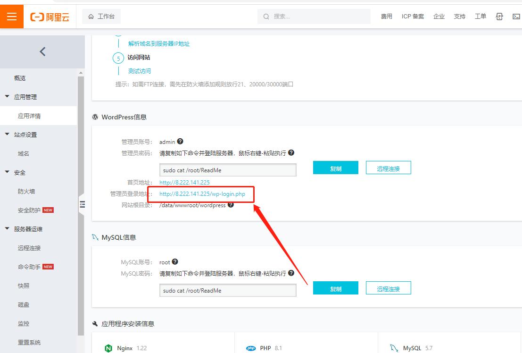Collapse the sidebar with the left chevron
The image size is (522, 353).
42,51
